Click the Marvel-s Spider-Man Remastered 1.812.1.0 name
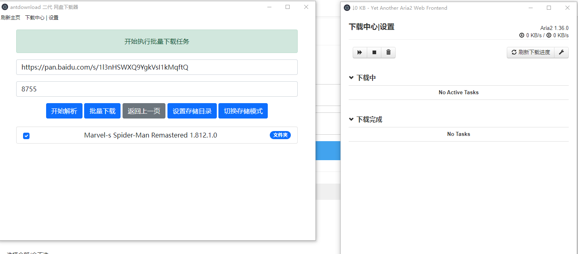The image size is (578, 254). [150, 135]
